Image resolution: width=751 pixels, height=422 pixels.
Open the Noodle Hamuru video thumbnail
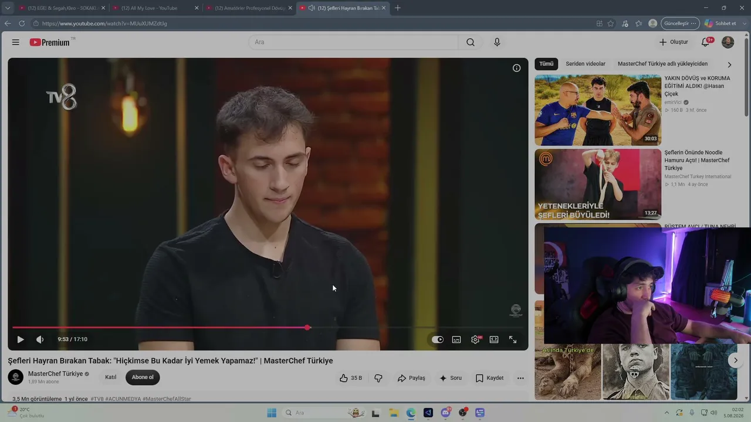(x=598, y=185)
